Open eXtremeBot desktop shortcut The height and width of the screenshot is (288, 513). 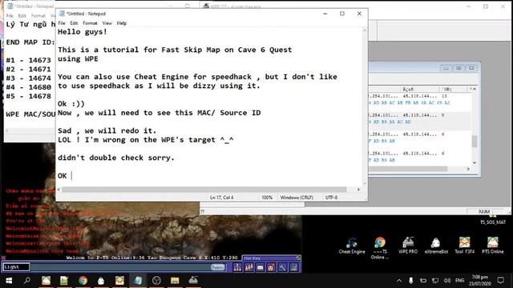click(436, 246)
